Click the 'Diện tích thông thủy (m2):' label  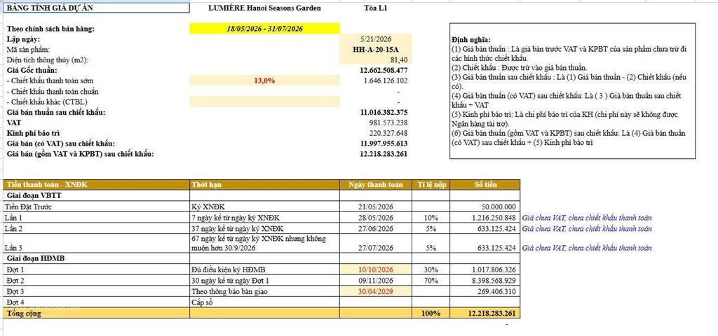tap(47, 60)
